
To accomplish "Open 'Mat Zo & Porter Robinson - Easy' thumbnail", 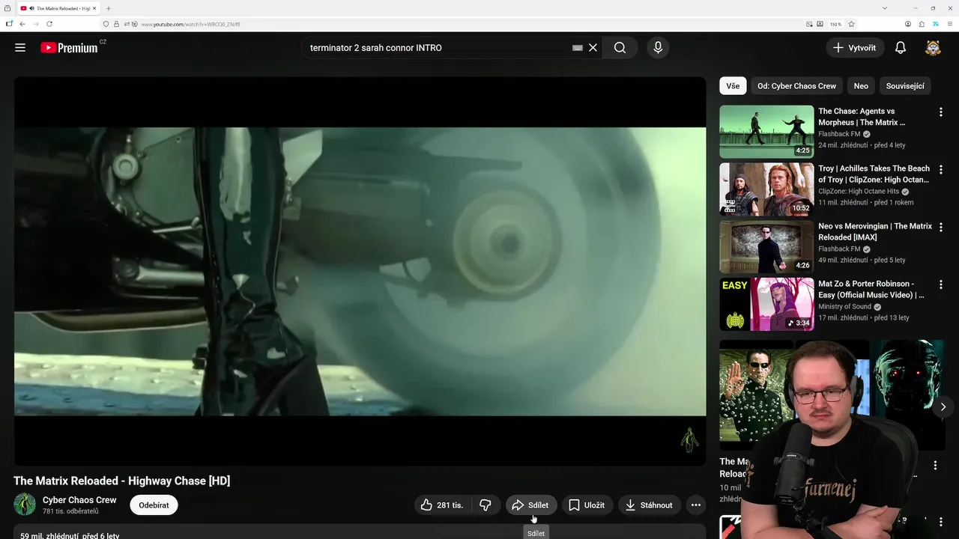I will point(766,304).
